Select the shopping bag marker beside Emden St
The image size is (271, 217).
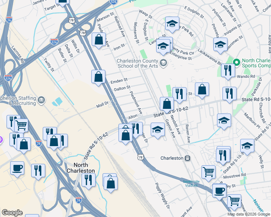[98, 77]
